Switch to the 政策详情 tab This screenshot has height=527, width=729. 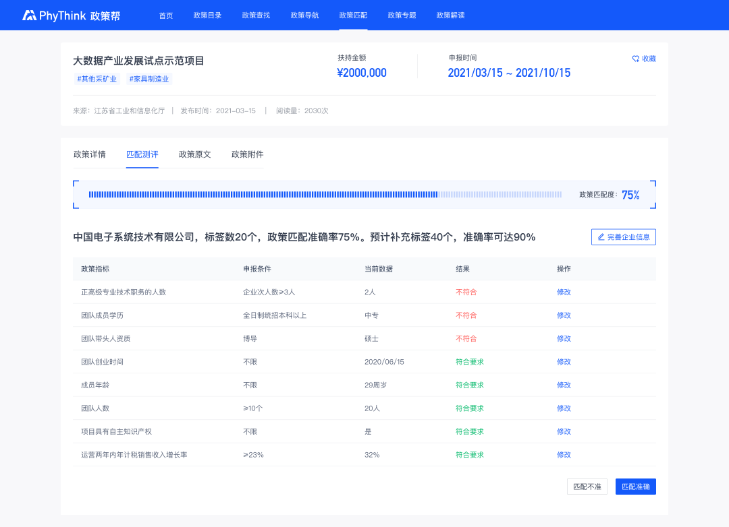coord(90,154)
